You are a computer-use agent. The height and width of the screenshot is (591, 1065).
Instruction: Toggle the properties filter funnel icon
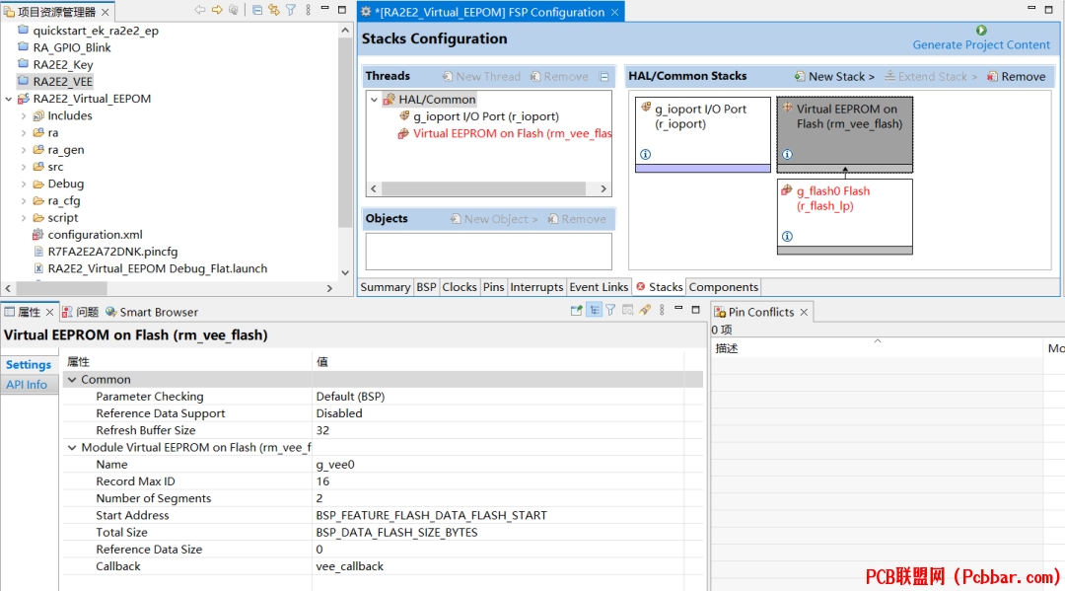(610, 311)
